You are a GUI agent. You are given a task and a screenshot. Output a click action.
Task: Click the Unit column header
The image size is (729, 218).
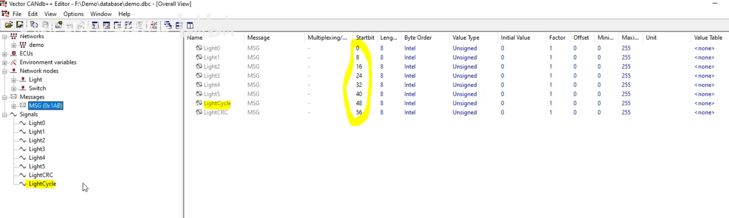click(667, 38)
